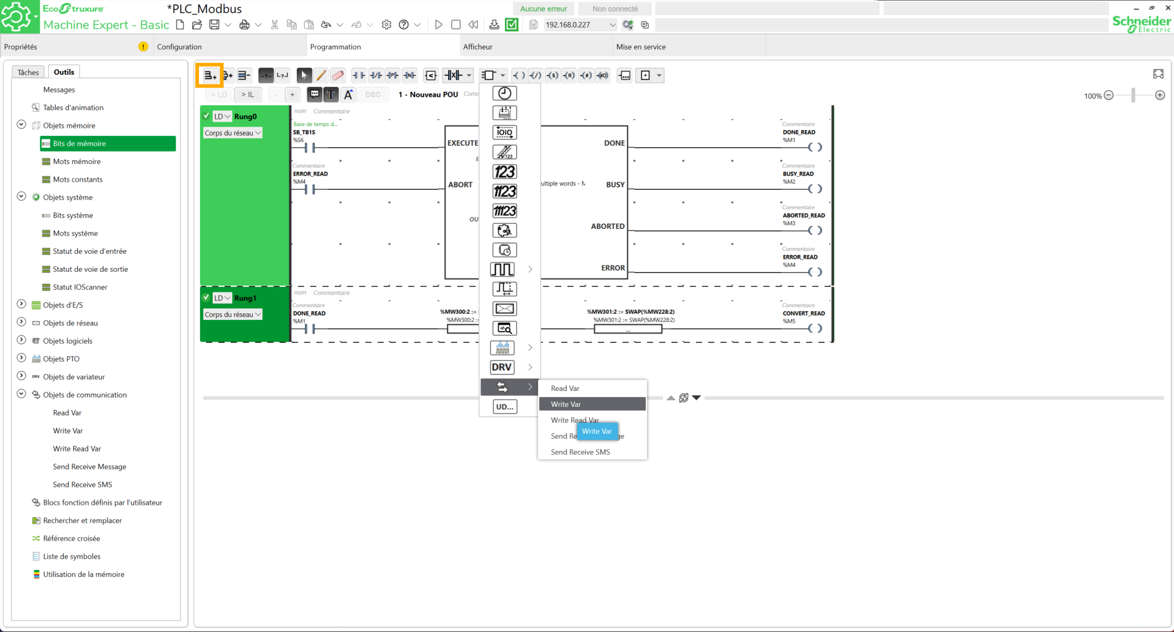Open the IP address 192.168.0.227 dropdown

point(612,25)
